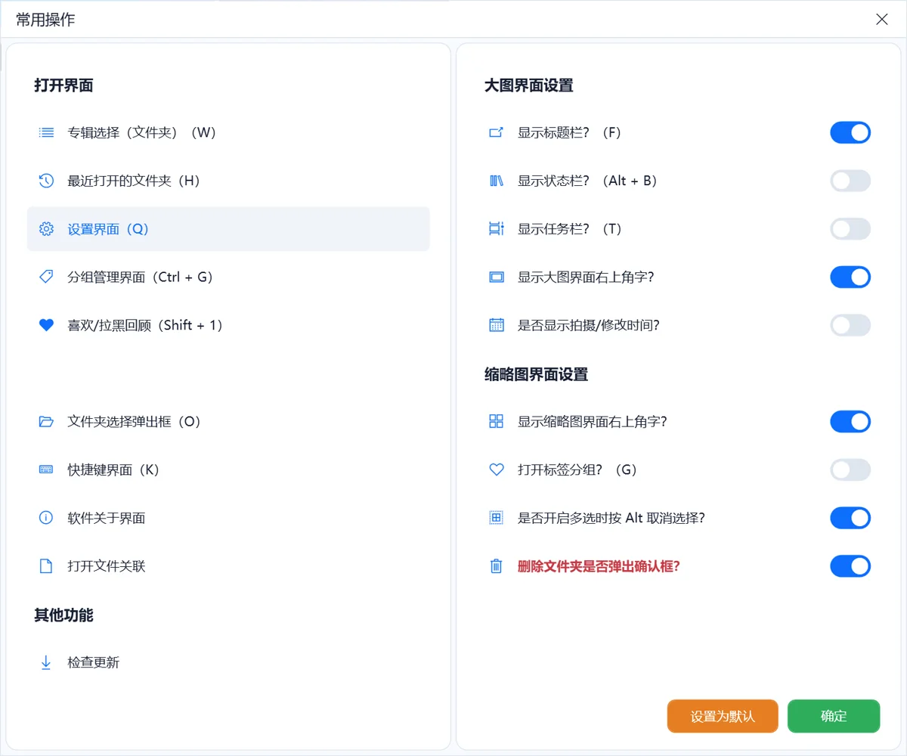Viewport: 907px width, 756px height.
Task: Click the 快捷键界面 (K) label
Action: point(113,469)
